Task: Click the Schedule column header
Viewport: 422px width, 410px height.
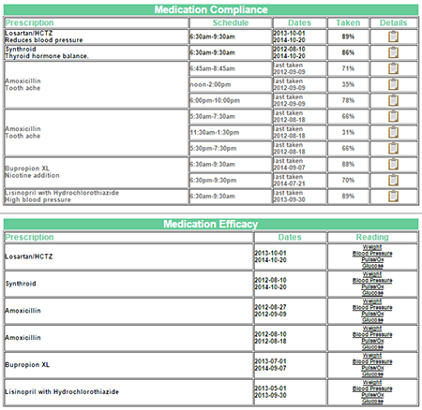Action: [231, 22]
